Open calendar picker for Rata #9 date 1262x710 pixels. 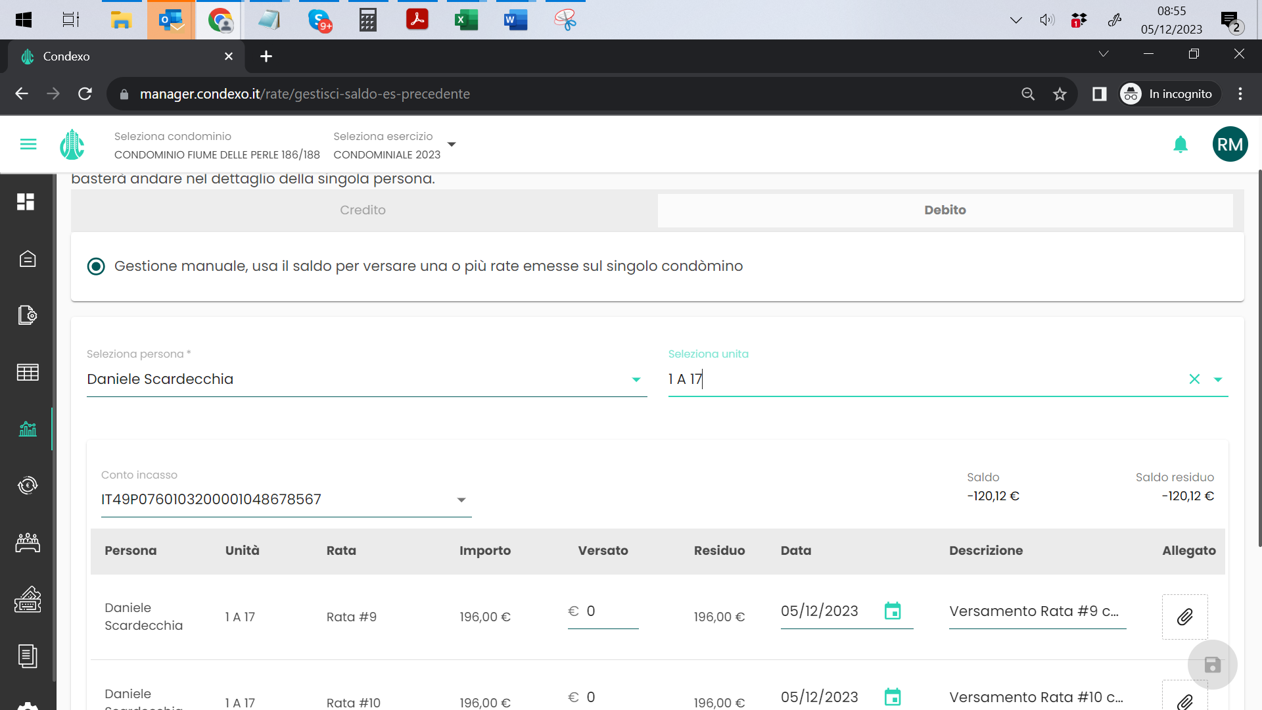click(893, 611)
